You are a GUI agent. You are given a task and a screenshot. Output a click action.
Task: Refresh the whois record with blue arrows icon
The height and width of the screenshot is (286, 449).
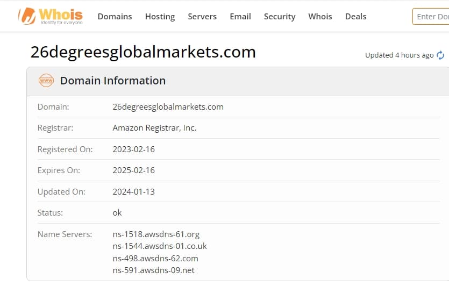click(x=440, y=55)
